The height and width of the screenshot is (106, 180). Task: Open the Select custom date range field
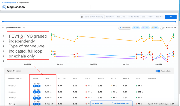point(94,17)
